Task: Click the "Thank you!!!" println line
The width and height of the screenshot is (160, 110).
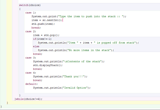Action: (x=60, y=77)
